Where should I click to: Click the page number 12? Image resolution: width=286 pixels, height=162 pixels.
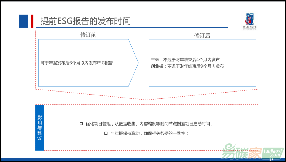tap(271, 160)
